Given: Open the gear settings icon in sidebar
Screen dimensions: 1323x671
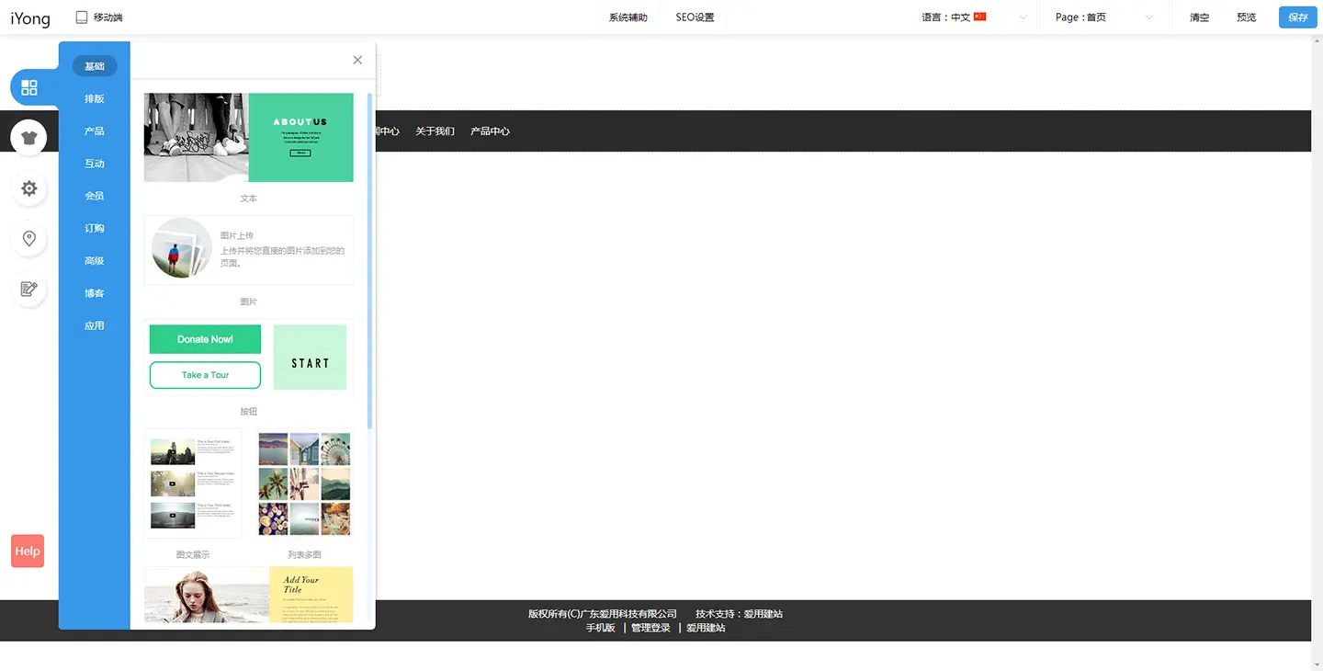Looking at the screenshot, I should coord(29,188).
